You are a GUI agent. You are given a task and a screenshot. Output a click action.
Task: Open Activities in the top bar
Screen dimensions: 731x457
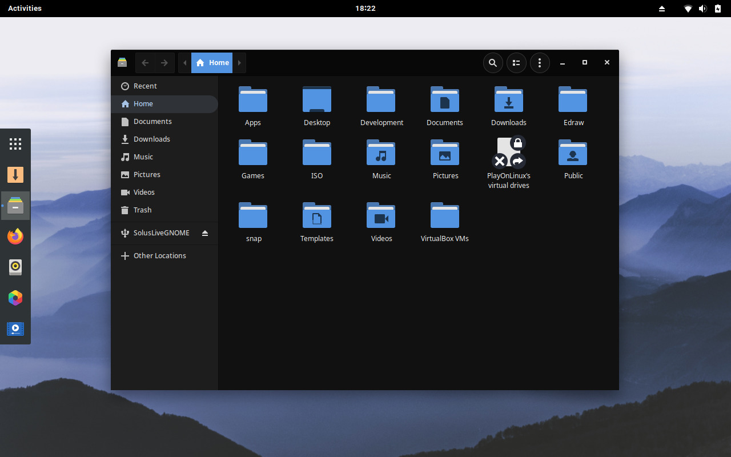24,8
